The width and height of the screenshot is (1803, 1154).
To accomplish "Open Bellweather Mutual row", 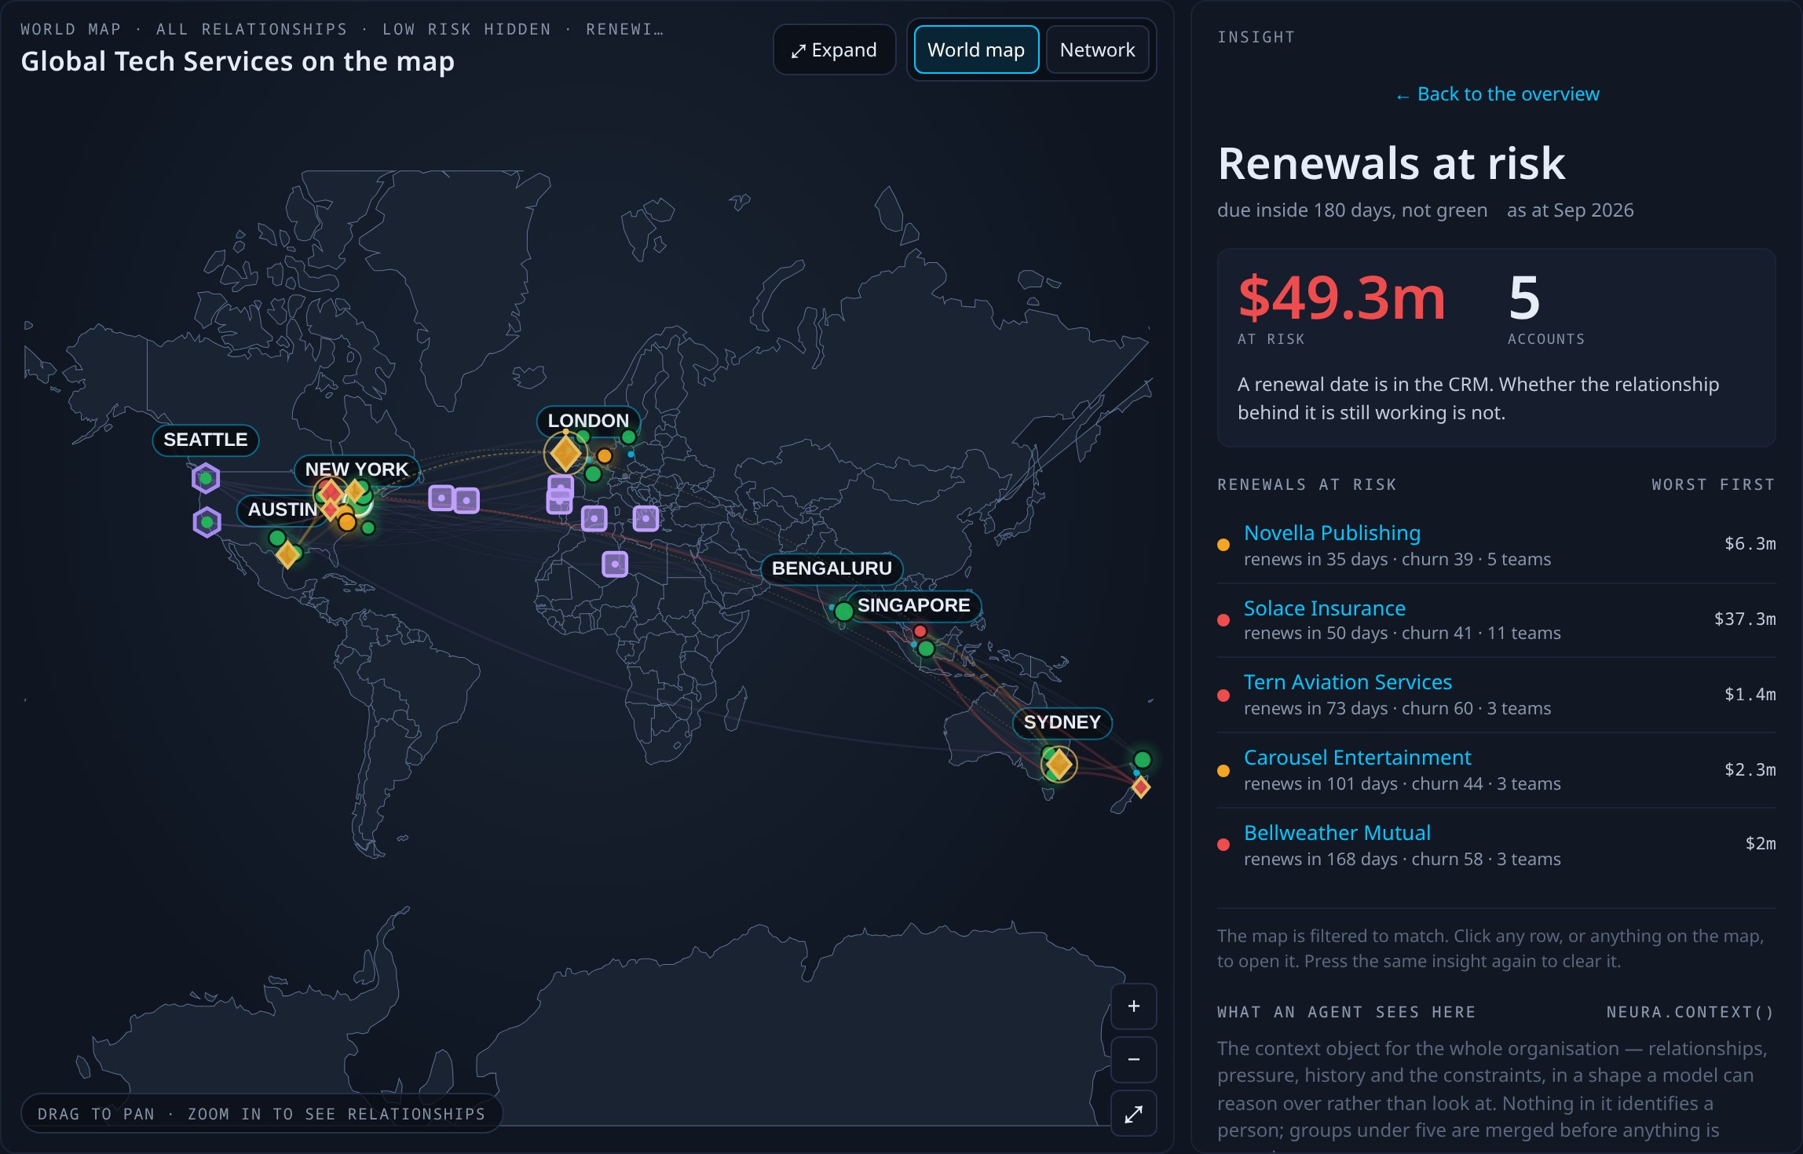I will [x=1497, y=845].
